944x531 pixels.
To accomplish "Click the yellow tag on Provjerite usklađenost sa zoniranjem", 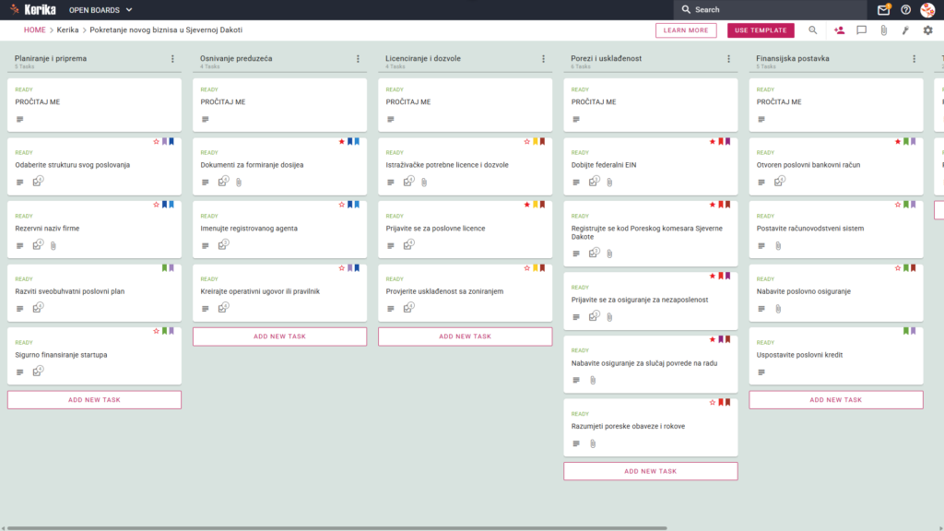I will coord(536,268).
